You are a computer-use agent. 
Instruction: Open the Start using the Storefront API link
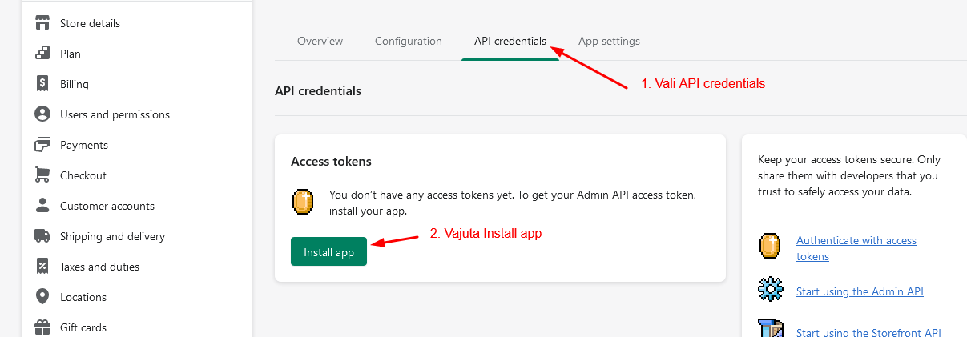[x=868, y=332]
